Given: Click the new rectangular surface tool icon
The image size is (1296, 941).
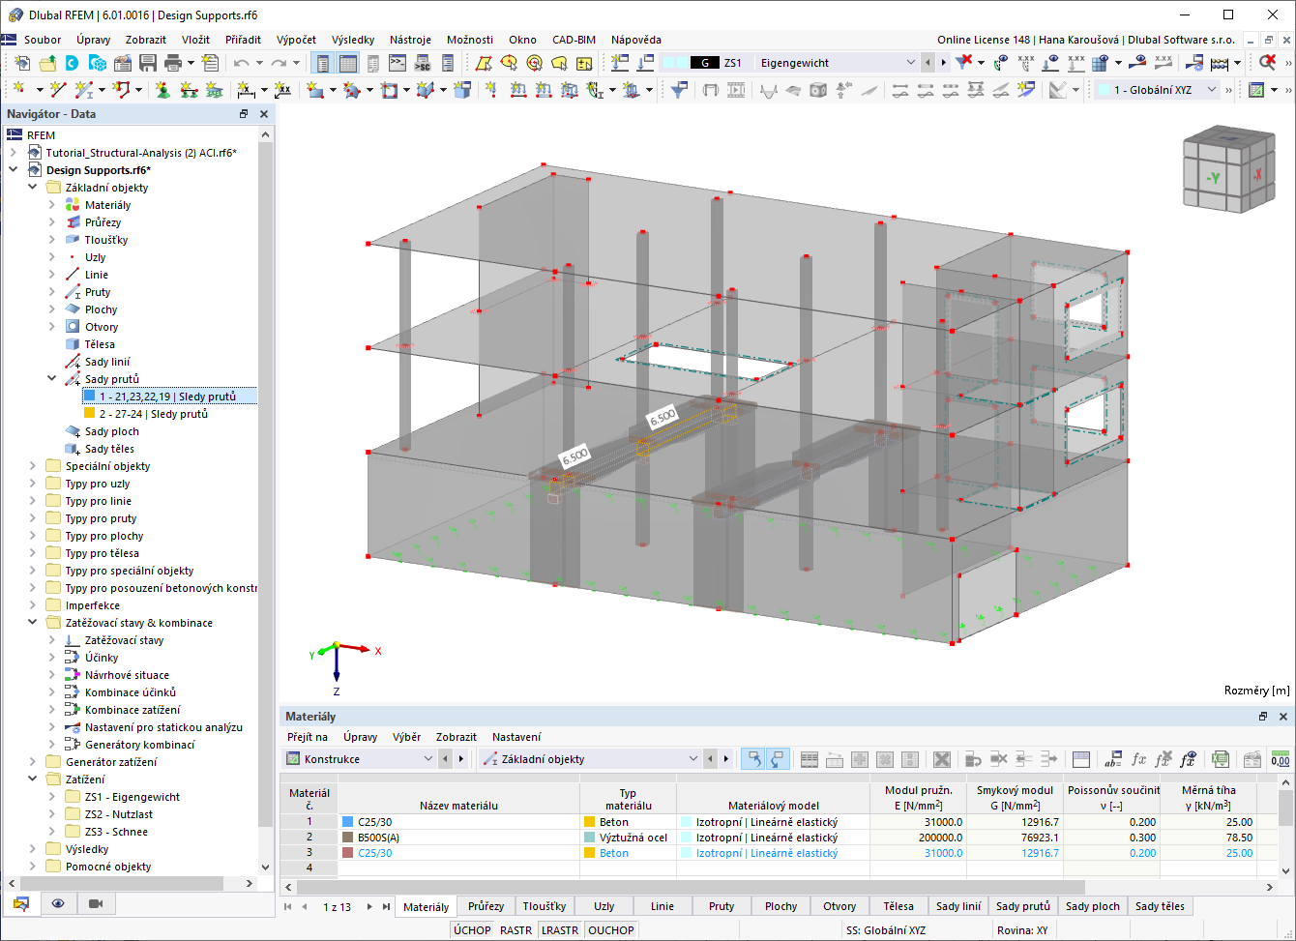Looking at the screenshot, I should 314,90.
